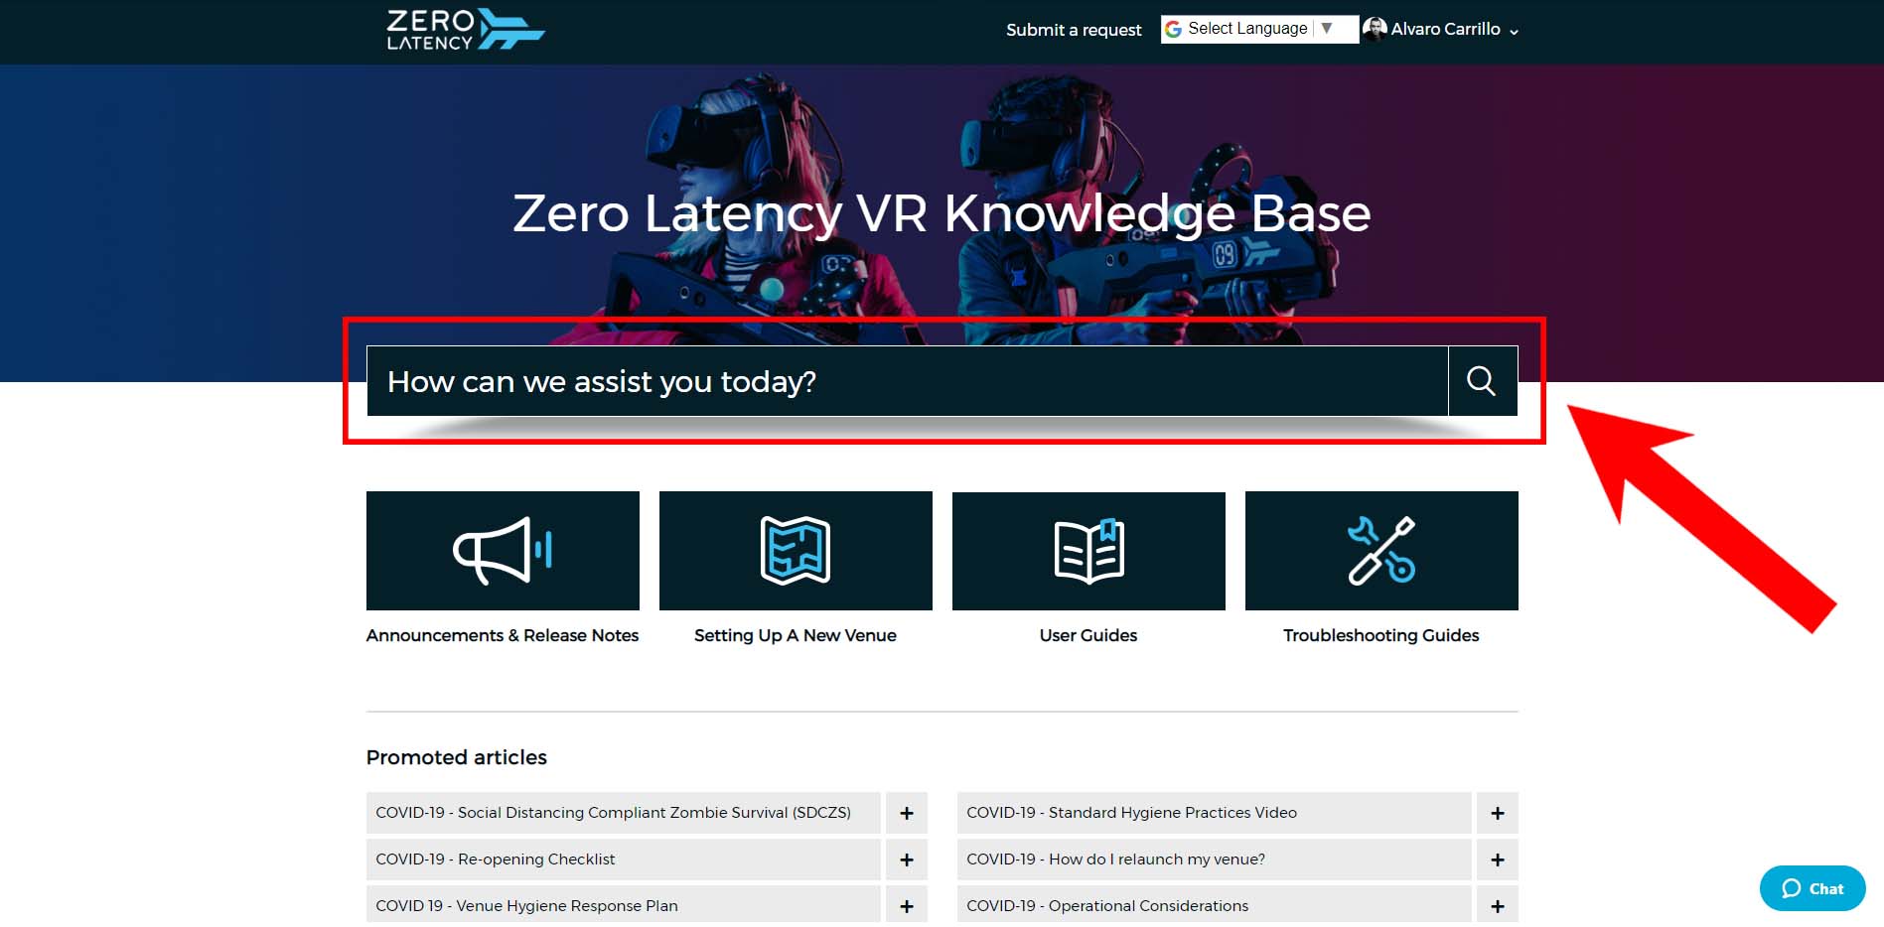Open Standard Hygiene Practices Video article
The height and width of the screenshot is (927, 1884).
pyautogui.click(x=1214, y=813)
